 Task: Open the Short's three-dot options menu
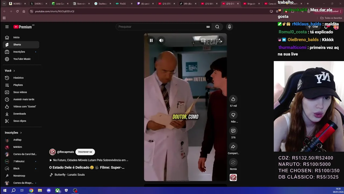(x=212, y=41)
